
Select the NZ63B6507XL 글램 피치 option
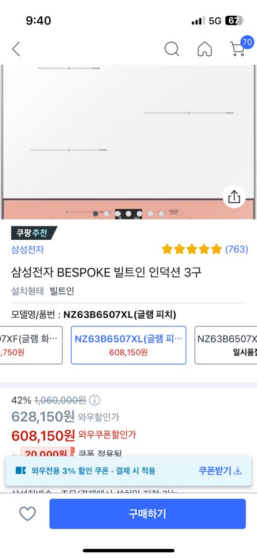tap(128, 345)
